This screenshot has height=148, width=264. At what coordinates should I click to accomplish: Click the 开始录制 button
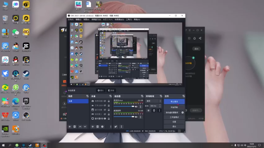click(x=174, y=107)
